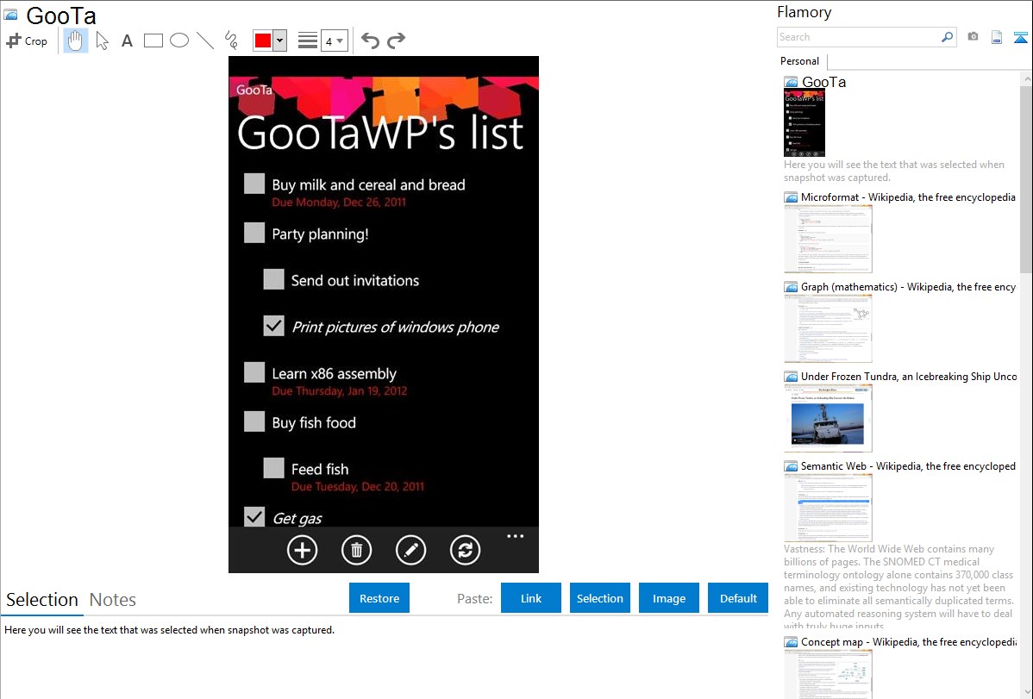This screenshot has width=1033, height=699.
Task: Open the color dropdown arrow
Action: (279, 41)
